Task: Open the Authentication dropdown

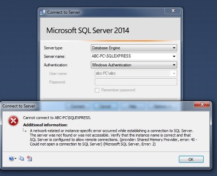Action: point(134,65)
